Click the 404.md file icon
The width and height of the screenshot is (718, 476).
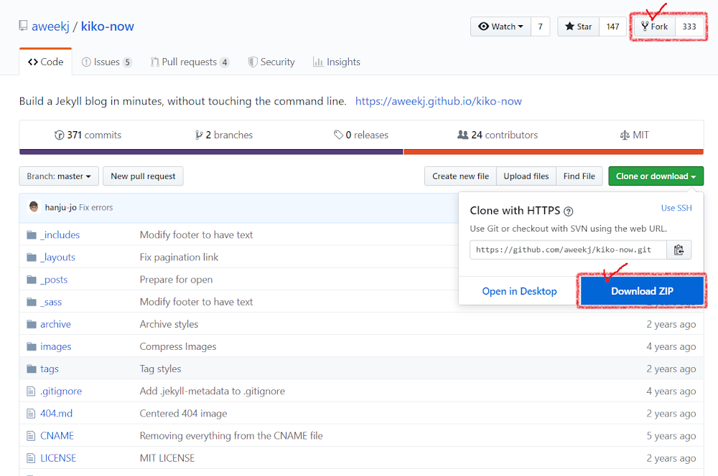coord(31,414)
